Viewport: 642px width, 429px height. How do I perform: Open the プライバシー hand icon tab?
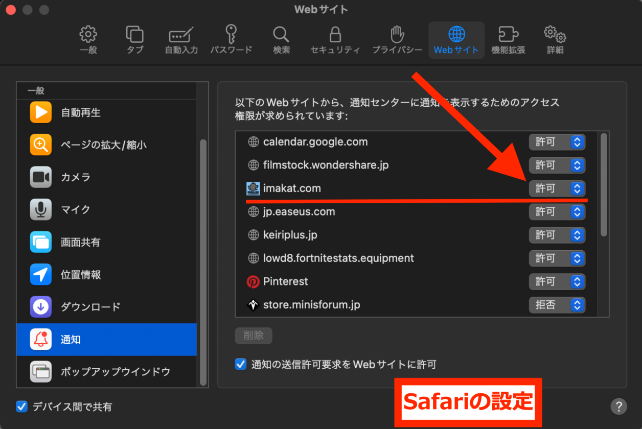click(397, 40)
